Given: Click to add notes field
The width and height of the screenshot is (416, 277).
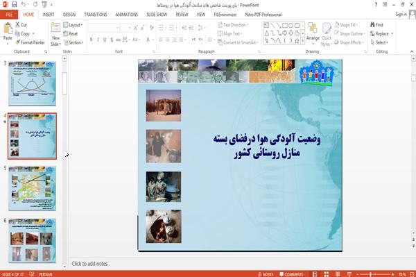Looking at the screenshot, I should pos(89,264).
